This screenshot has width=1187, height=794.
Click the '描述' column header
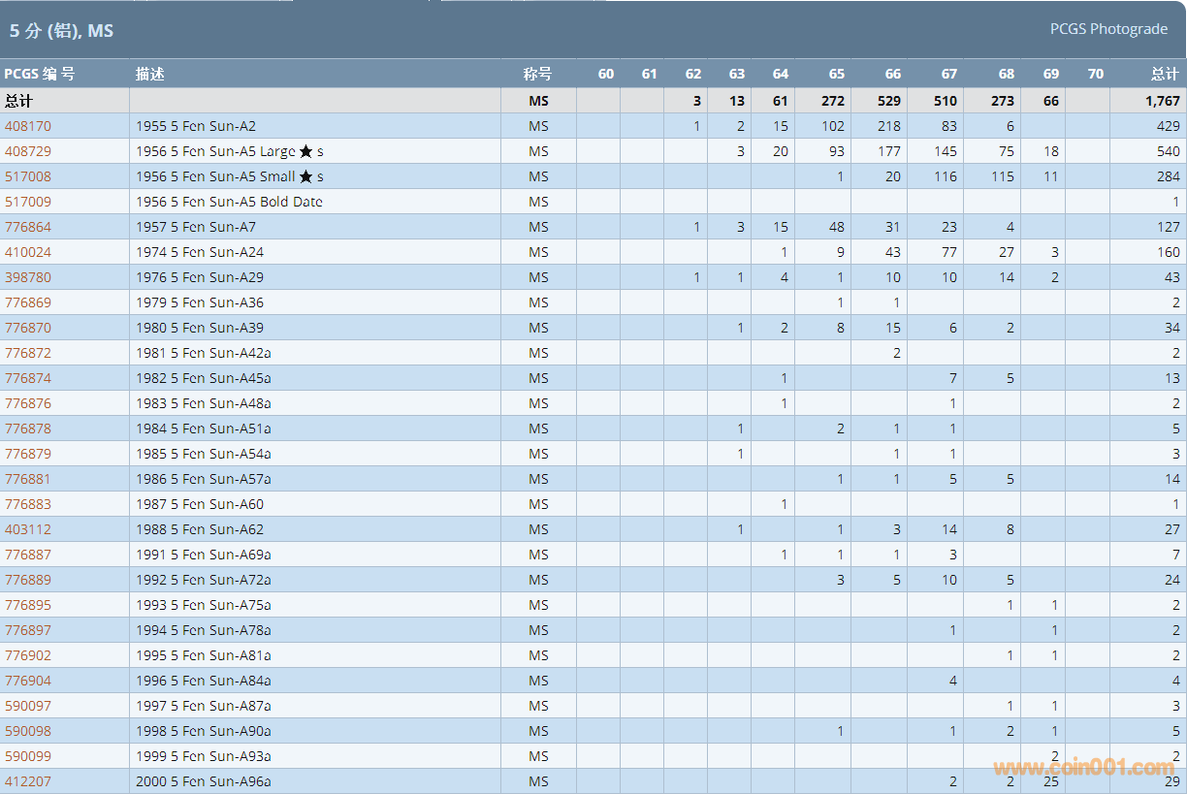[150, 74]
